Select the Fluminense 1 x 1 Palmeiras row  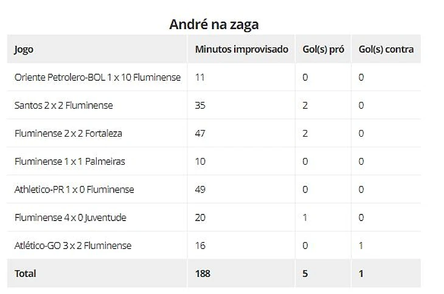pos(69,162)
